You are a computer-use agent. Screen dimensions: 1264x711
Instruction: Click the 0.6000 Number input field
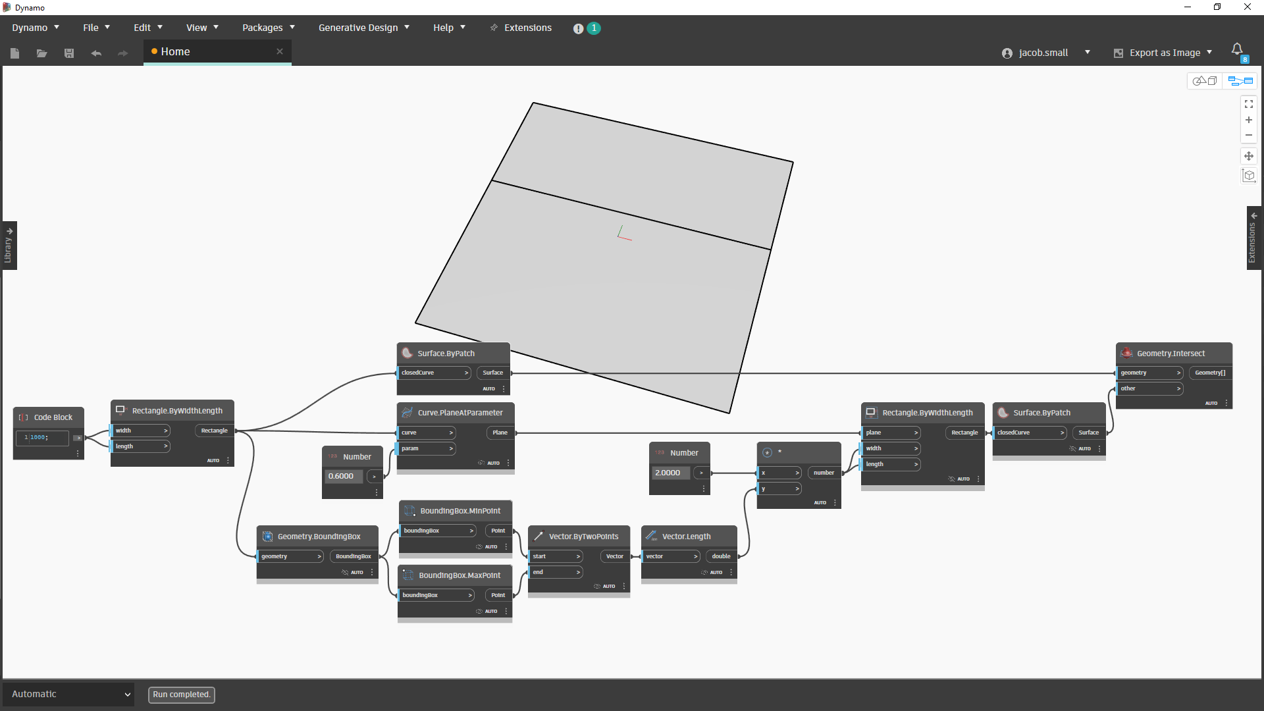tap(343, 476)
